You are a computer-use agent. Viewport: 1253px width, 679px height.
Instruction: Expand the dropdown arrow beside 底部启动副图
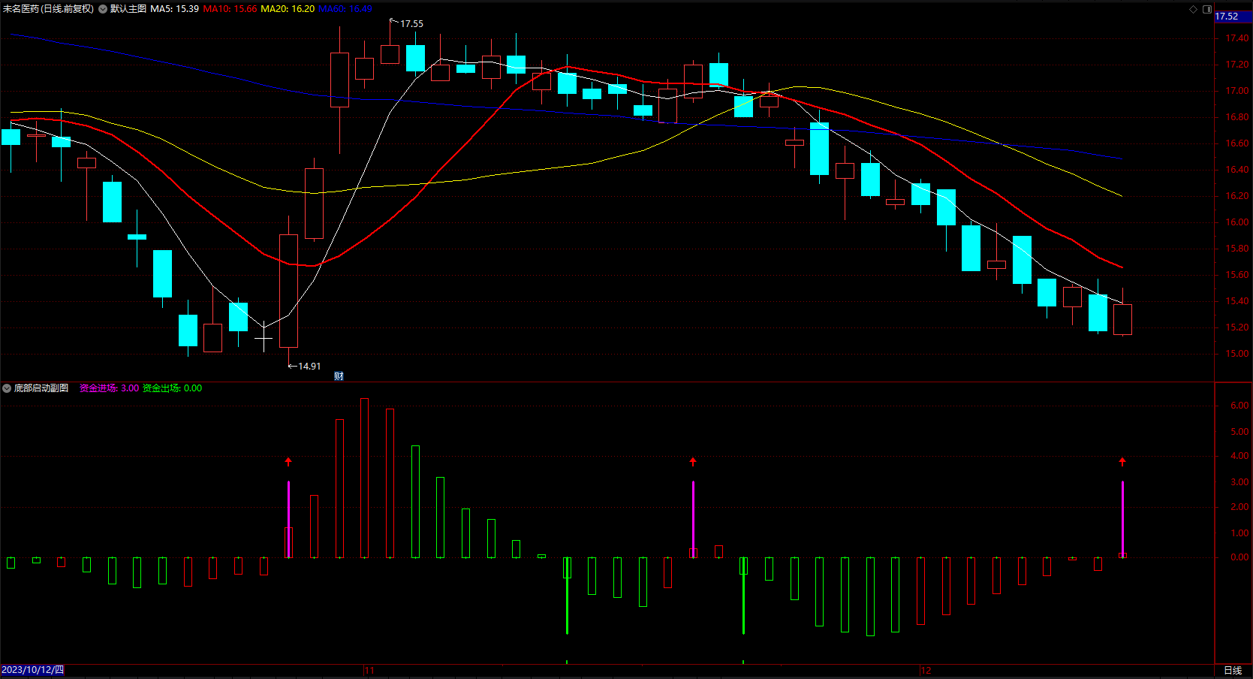coord(7,388)
